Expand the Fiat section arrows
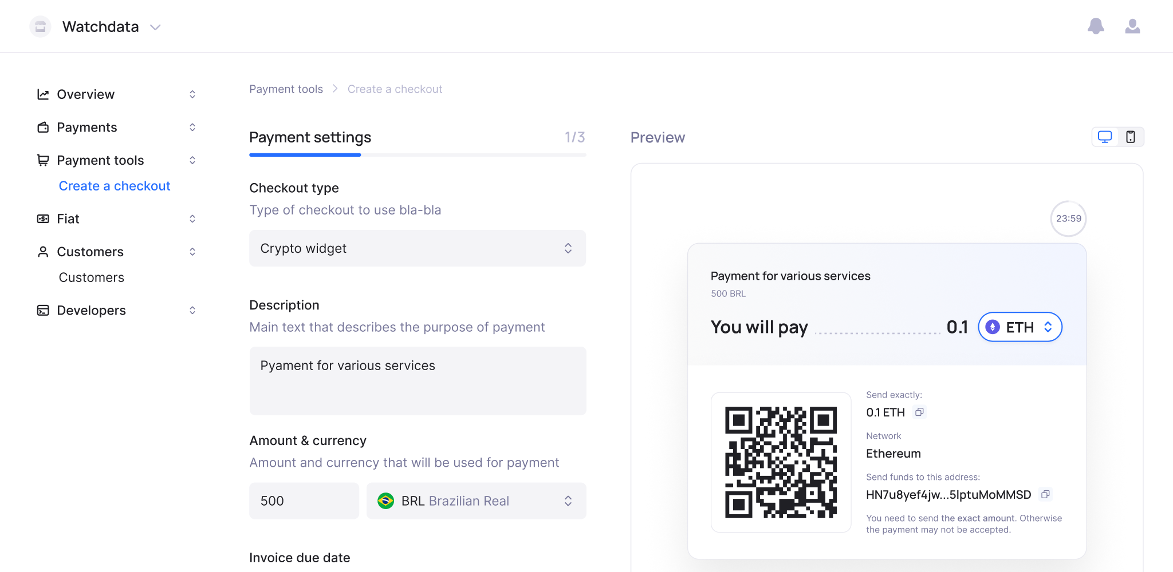Viewport: 1173px width, 572px height. pyautogui.click(x=192, y=219)
